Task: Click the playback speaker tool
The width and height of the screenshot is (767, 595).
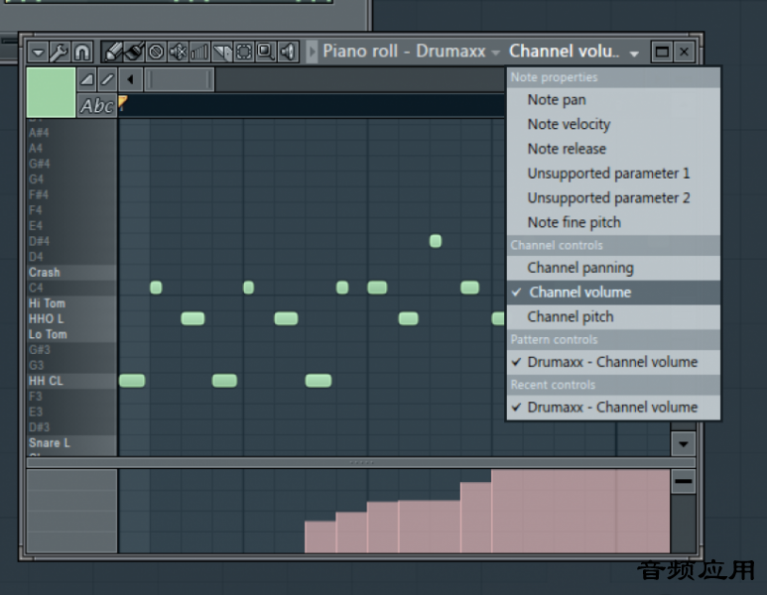Action: click(288, 52)
